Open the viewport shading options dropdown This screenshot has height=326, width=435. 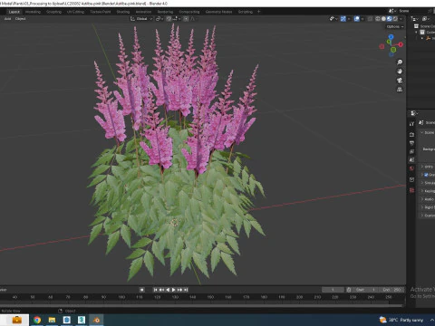(x=401, y=19)
